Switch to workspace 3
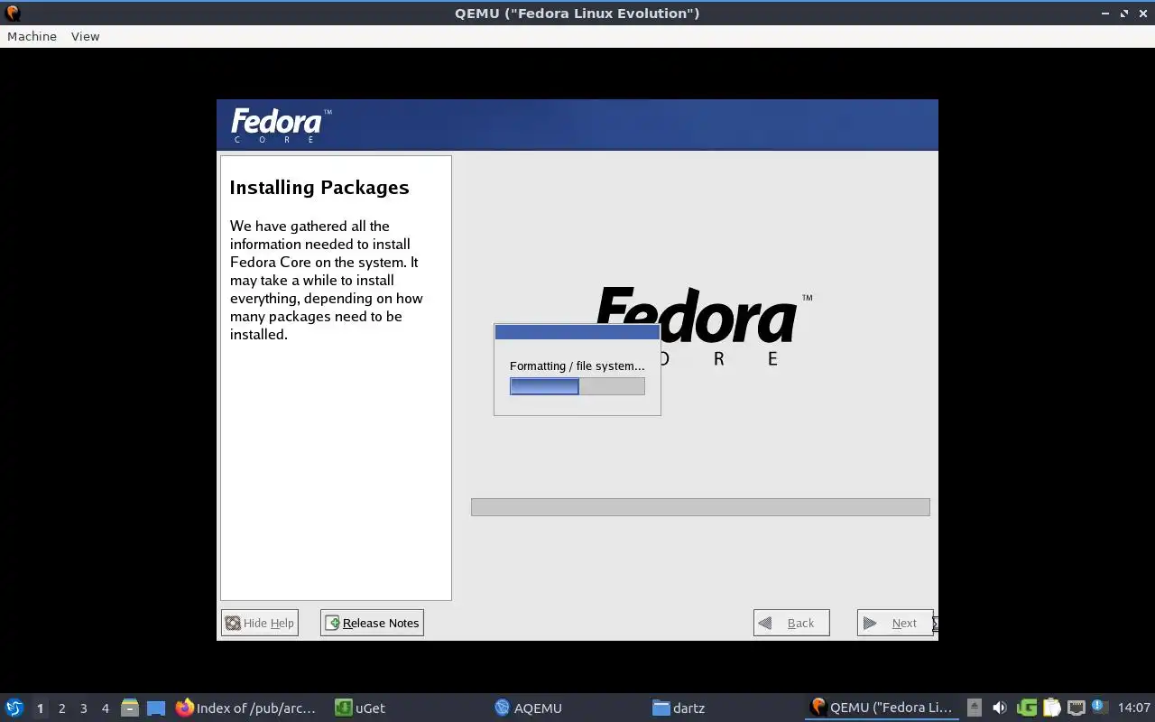This screenshot has width=1155, height=722. 83,708
